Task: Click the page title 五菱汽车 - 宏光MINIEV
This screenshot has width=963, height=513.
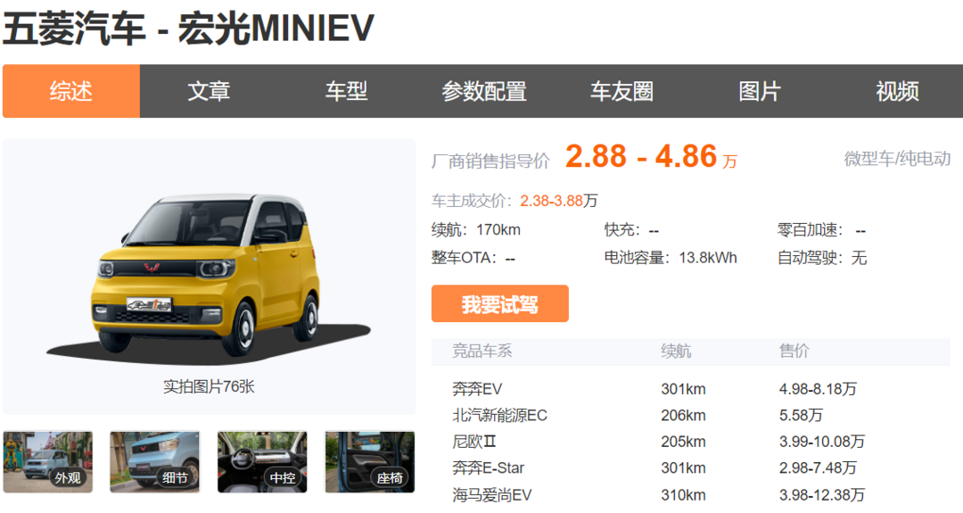Action: (x=188, y=29)
